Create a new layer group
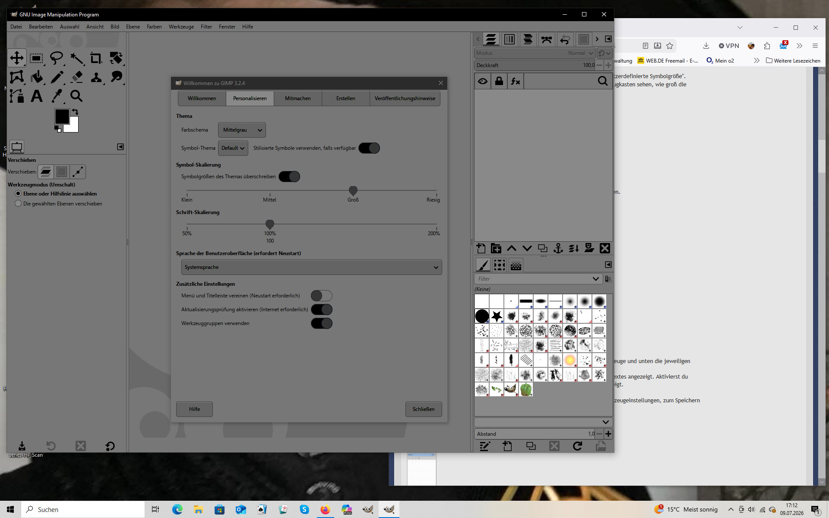Screen dimensions: 829x518 click(496, 248)
